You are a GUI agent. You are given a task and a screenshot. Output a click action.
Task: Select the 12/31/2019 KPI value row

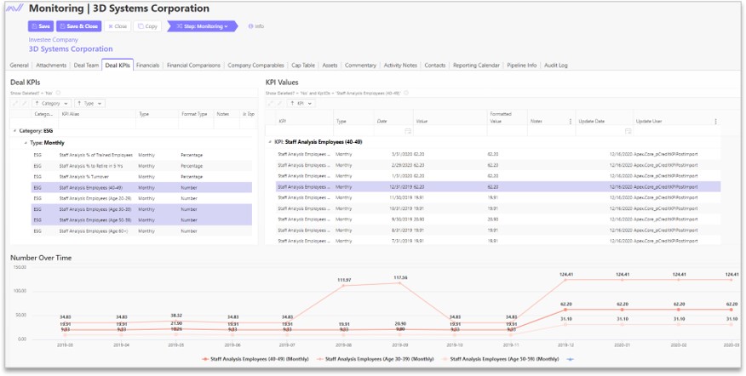pos(498,187)
